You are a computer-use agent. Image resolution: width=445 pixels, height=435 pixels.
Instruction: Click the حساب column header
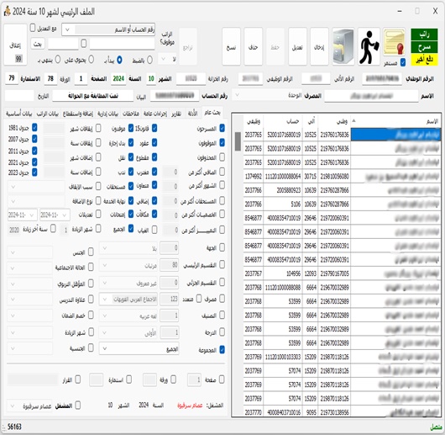pyautogui.click(x=283, y=122)
